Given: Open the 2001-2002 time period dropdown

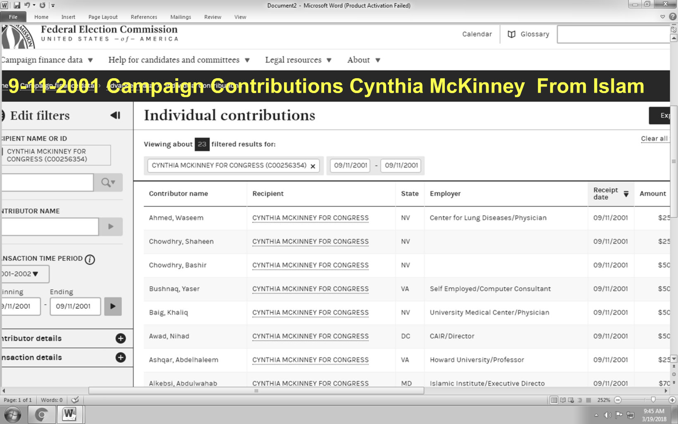Looking at the screenshot, I should coord(25,274).
